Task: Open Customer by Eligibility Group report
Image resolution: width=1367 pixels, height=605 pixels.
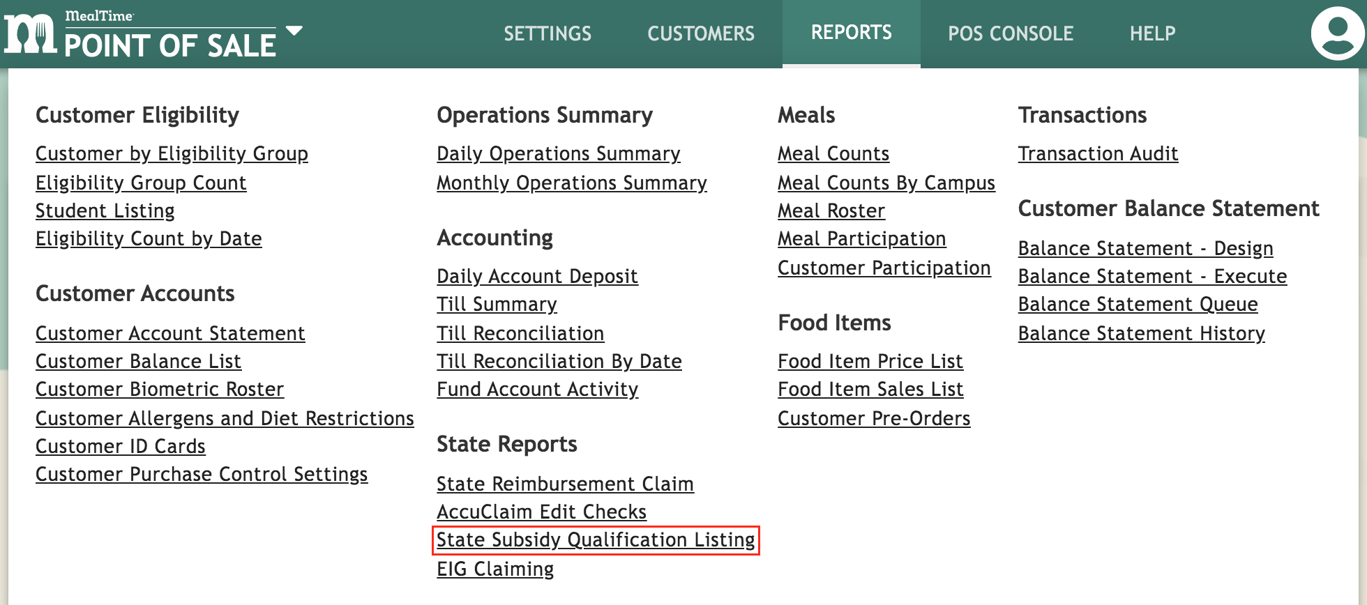Action: point(172,153)
